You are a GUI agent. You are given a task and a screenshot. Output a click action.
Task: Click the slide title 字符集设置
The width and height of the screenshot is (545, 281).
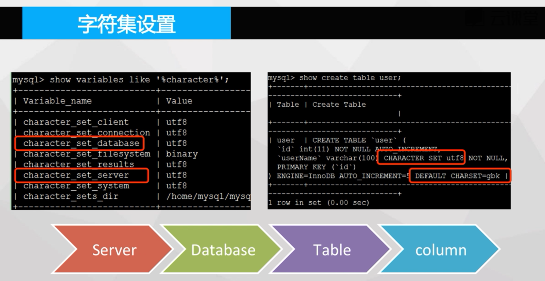pyautogui.click(x=127, y=24)
